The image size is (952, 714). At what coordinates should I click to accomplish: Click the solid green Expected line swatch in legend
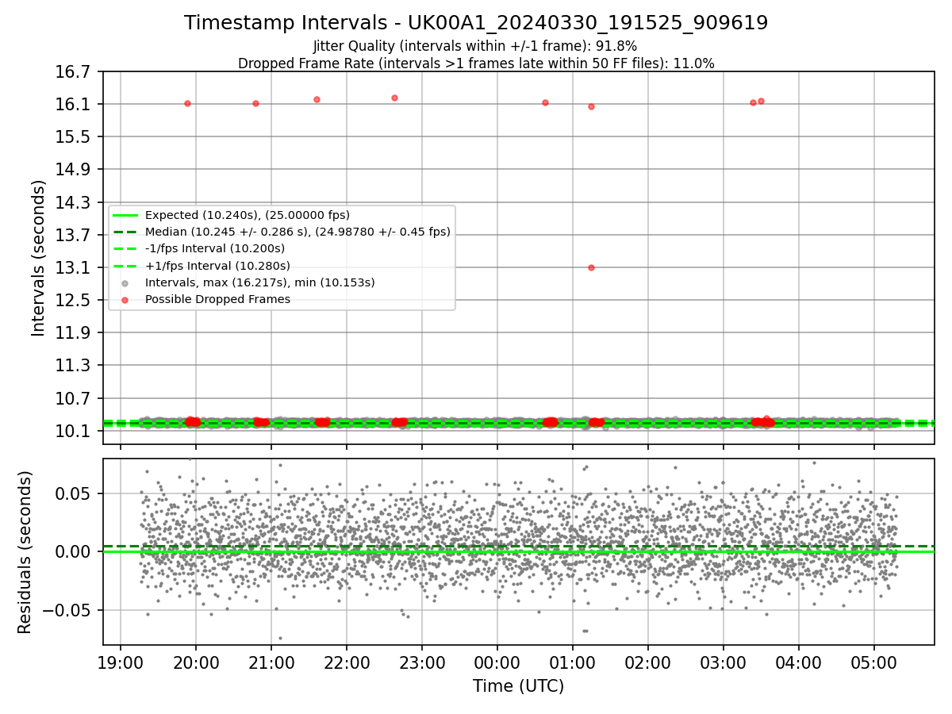click(x=125, y=215)
